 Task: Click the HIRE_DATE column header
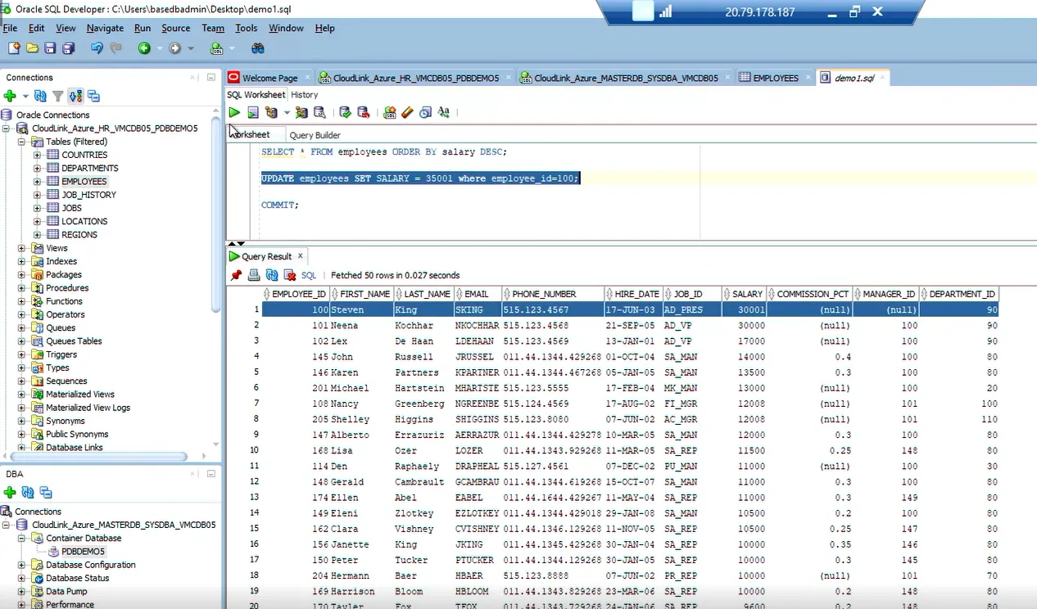633,294
